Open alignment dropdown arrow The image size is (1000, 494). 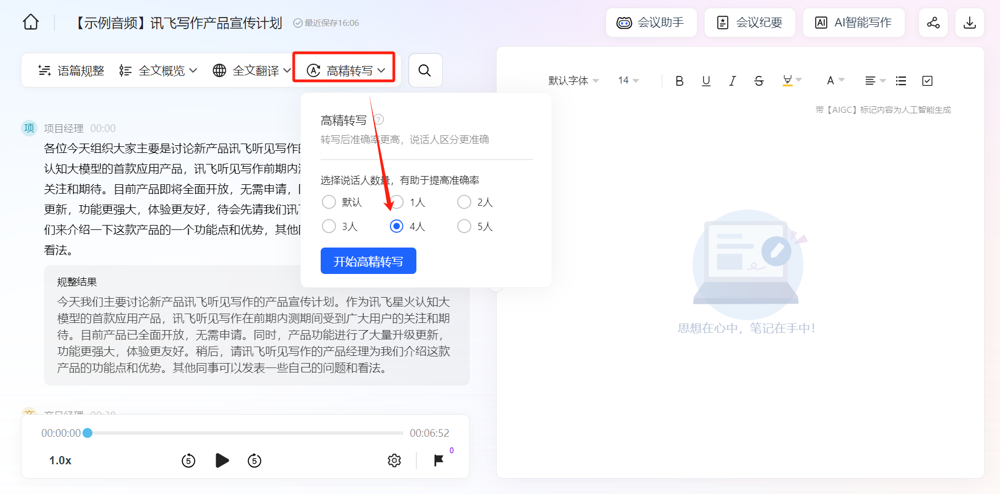click(x=883, y=81)
